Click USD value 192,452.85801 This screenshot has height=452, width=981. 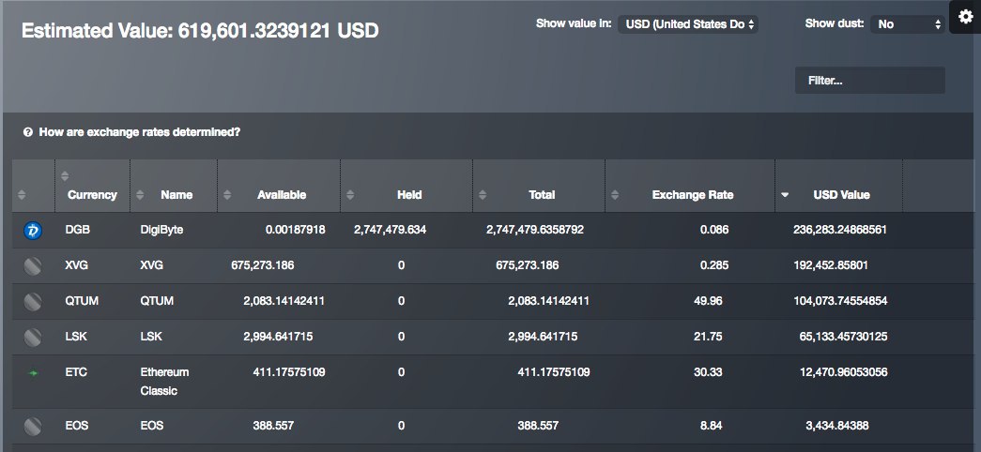click(x=831, y=265)
